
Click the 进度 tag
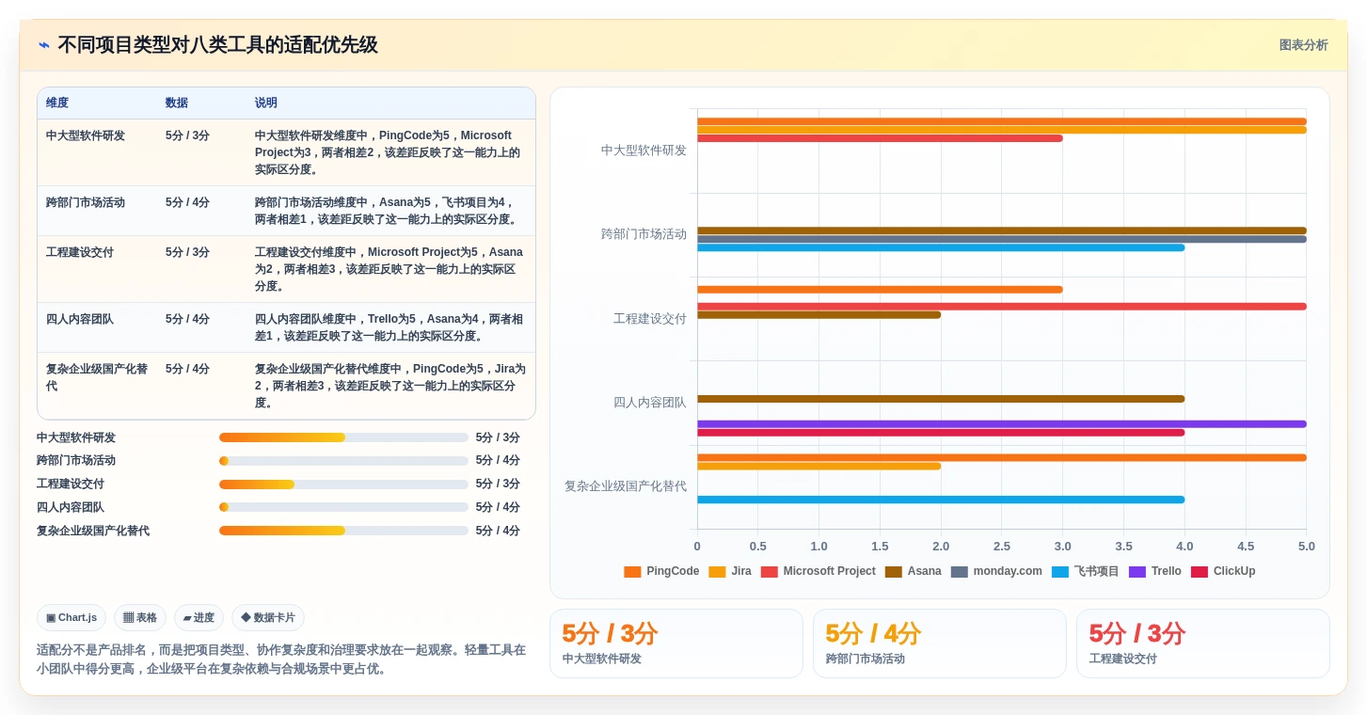pyautogui.click(x=199, y=618)
